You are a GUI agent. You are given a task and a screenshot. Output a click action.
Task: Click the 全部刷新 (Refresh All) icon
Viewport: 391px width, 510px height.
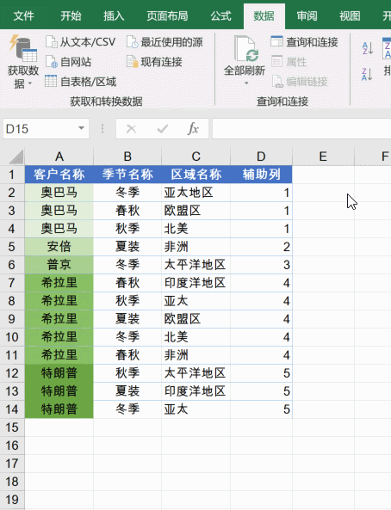tap(246, 49)
